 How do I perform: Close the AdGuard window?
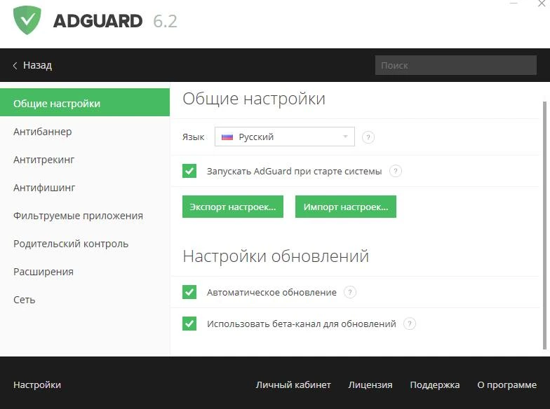(x=542, y=4)
